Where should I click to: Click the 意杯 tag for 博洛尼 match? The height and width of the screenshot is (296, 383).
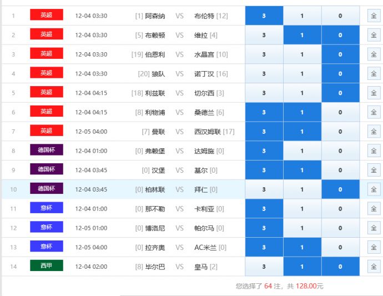47,227
